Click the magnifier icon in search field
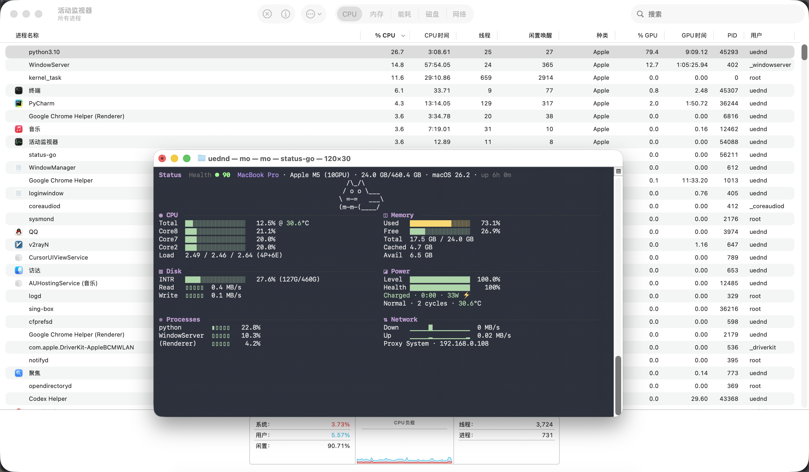The width and height of the screenshot is (809, 472). [640, 14]
